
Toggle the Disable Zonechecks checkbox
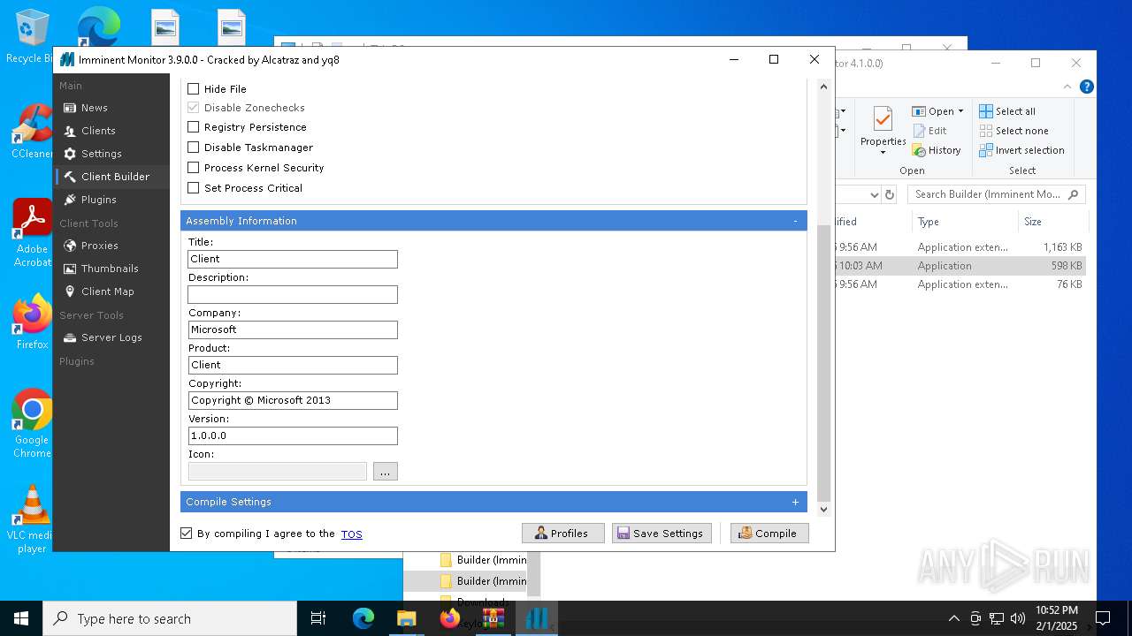point(194,108)
